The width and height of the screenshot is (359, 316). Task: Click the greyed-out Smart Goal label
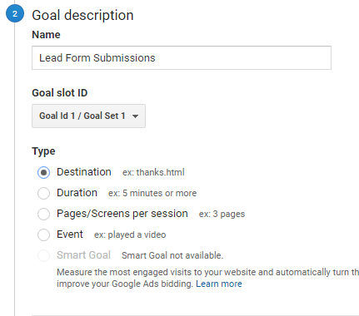point(84,255)
